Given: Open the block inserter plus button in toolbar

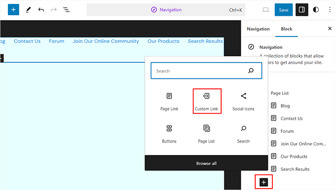Looking at the screenshot, I should (13, 10).
